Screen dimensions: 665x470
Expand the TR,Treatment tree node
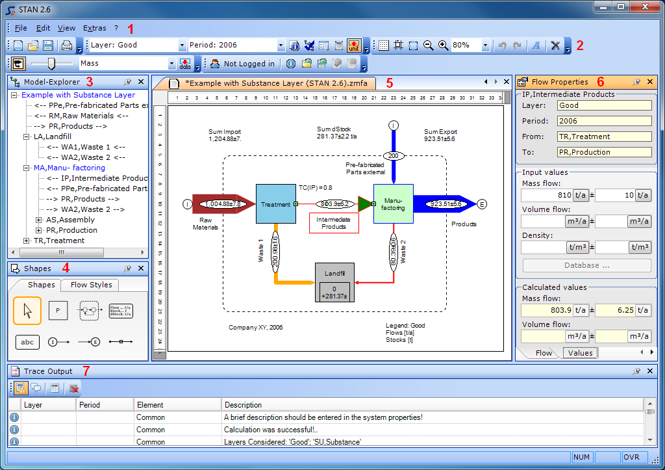pyautogui.click(x=26, y=241)
